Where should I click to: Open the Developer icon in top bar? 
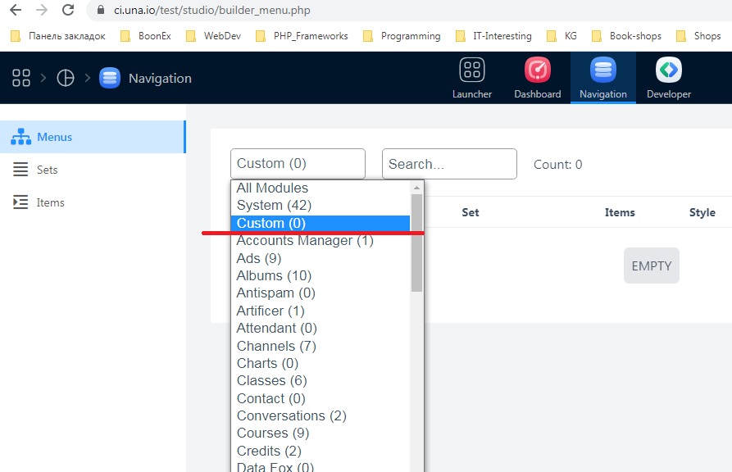click(668, 70)
